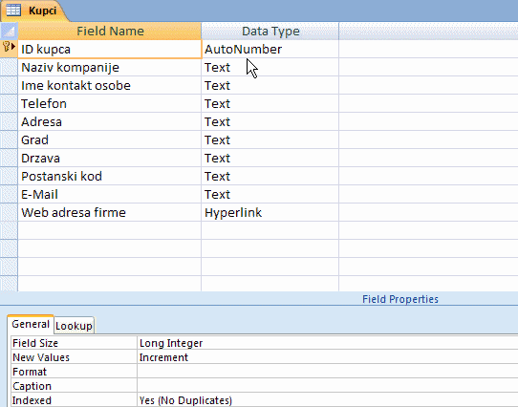518x407 pixels.
Task: Open Text data type for Adresa
Action: click(270, 122)
